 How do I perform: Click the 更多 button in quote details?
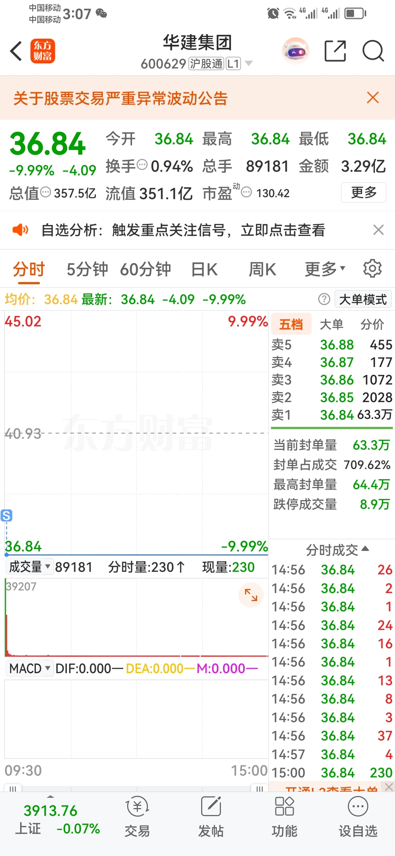coord(364,192)
